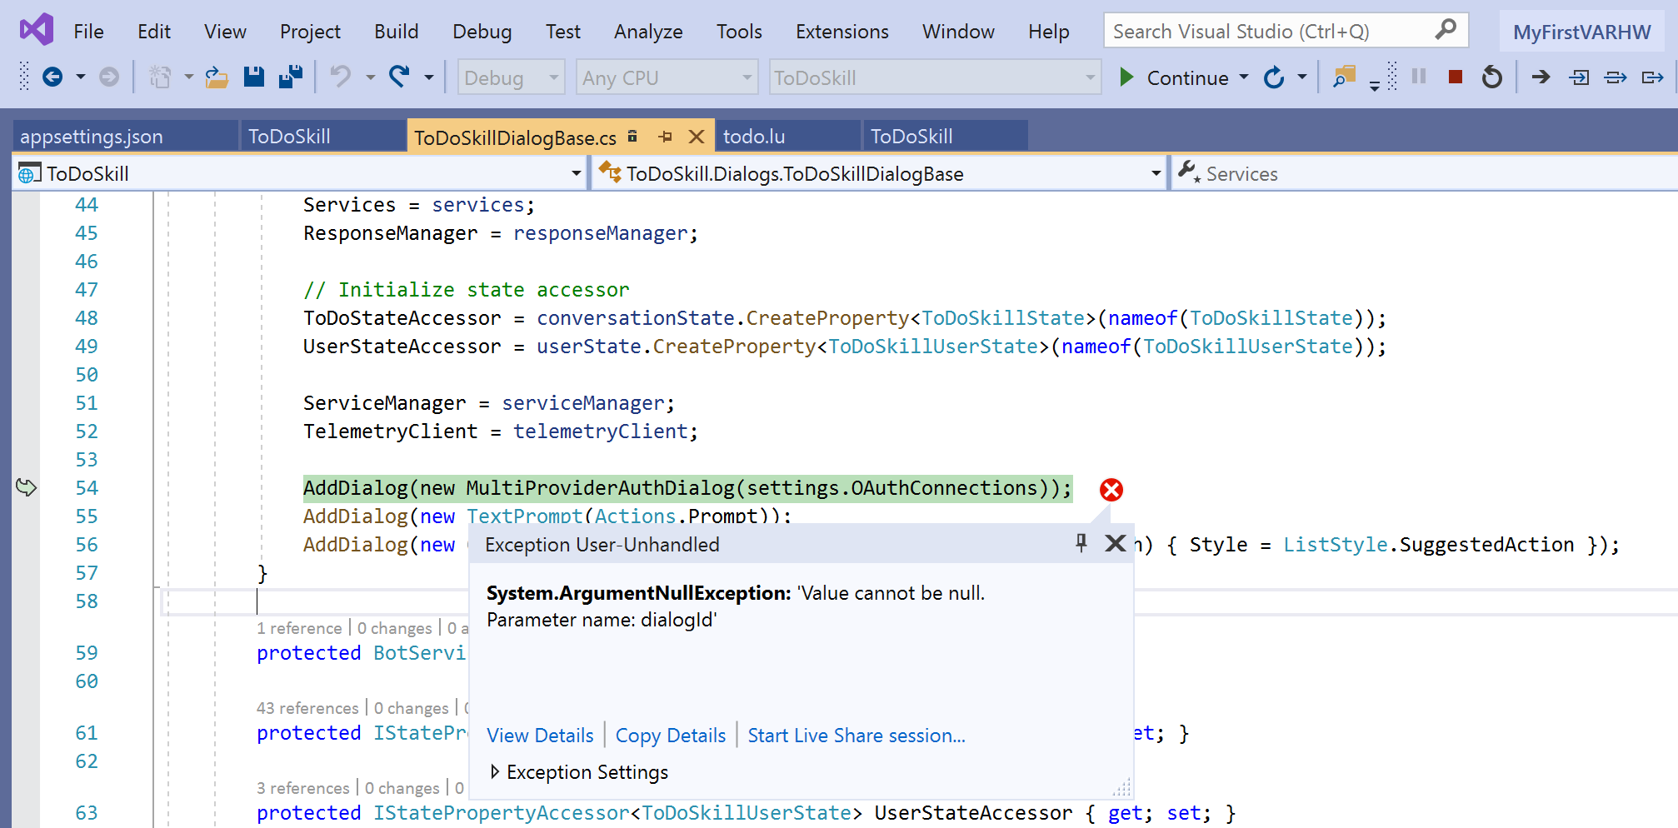Screen dimensions: 1678x828
Task: Click the Show Next Statement arrow icon
Action: click(x=1541, y=77)
